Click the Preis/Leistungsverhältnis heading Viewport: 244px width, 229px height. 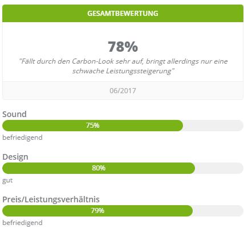click(51, 199)
